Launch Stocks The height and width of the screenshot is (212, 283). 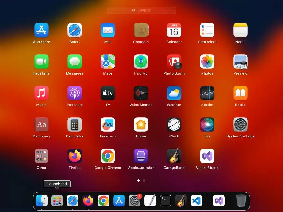(x=207, y=93)
